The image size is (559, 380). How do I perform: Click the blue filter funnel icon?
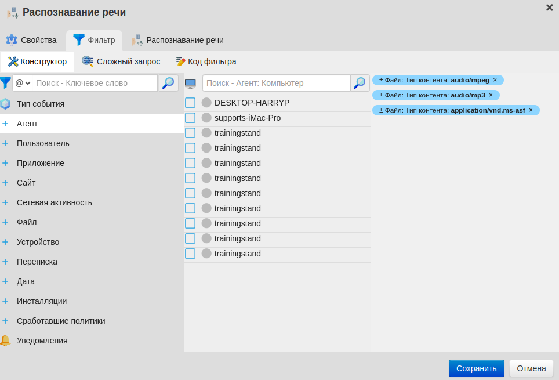(6, 83)
